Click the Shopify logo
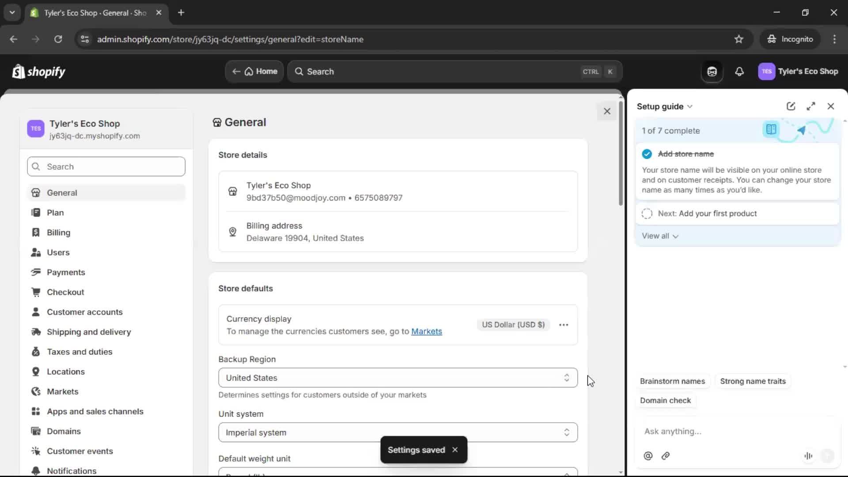Image resolution: width=848 pixels, height=477 pixels. click(x=38, y=72)
